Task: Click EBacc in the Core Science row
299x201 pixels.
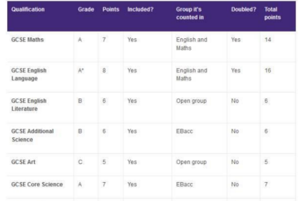Action: point(184,184)
